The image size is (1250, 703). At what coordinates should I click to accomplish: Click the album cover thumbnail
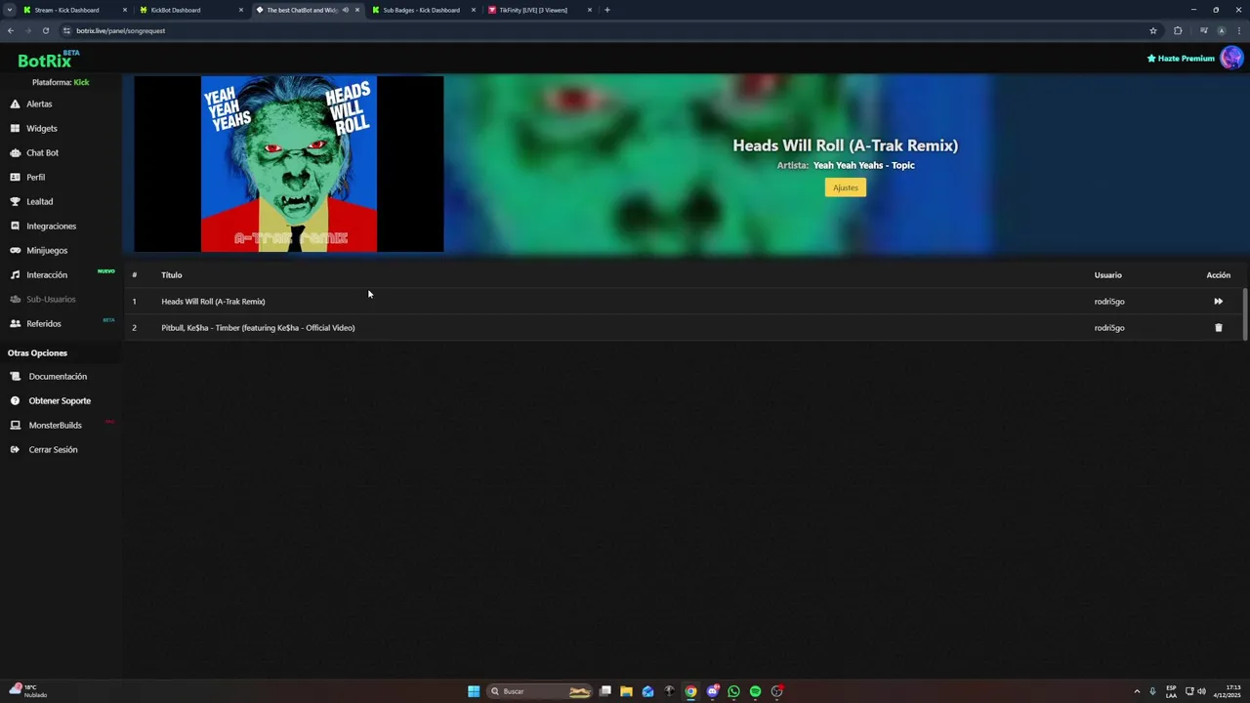click(x=289, y=164)
